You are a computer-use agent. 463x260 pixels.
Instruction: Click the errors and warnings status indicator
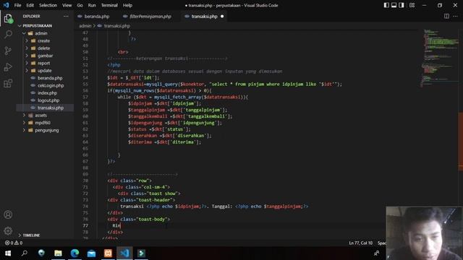point(14,243)
